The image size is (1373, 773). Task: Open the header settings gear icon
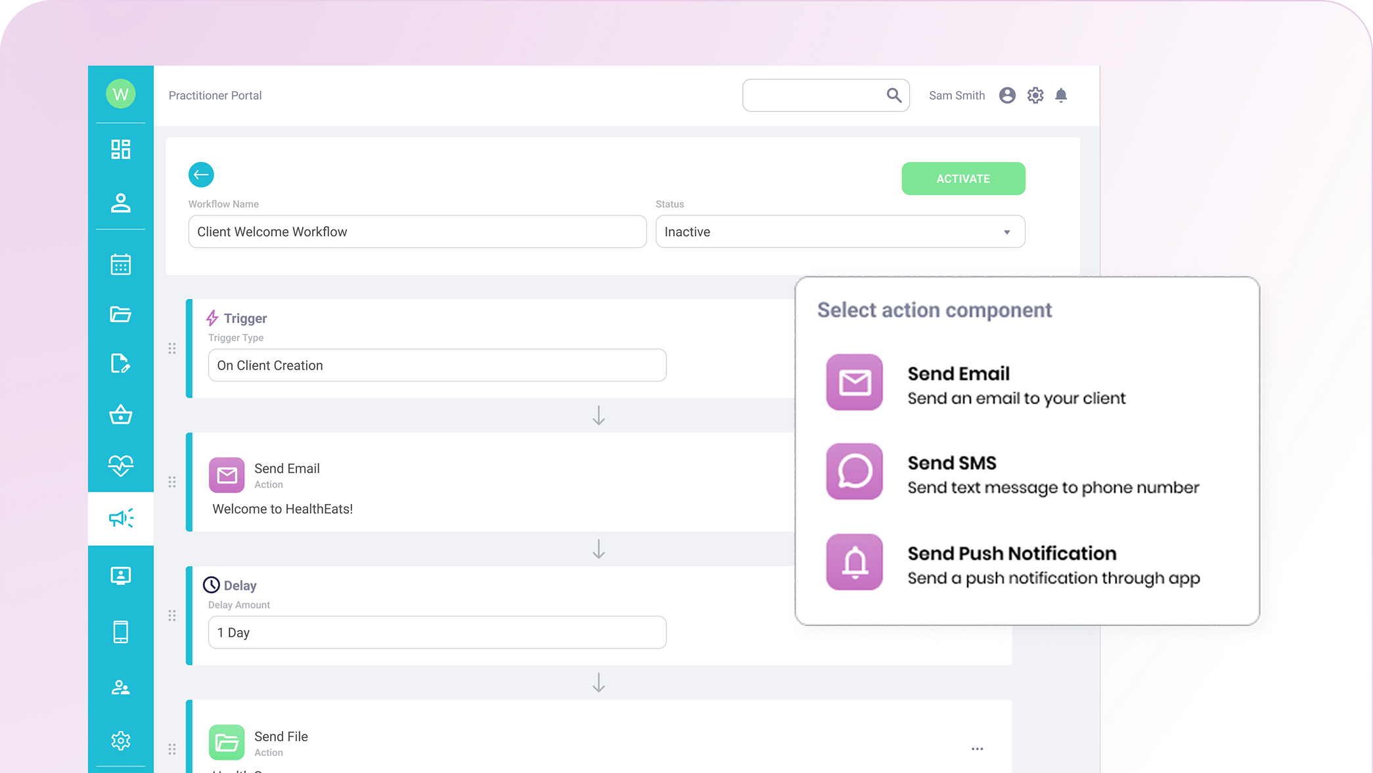pos(1035,96)
